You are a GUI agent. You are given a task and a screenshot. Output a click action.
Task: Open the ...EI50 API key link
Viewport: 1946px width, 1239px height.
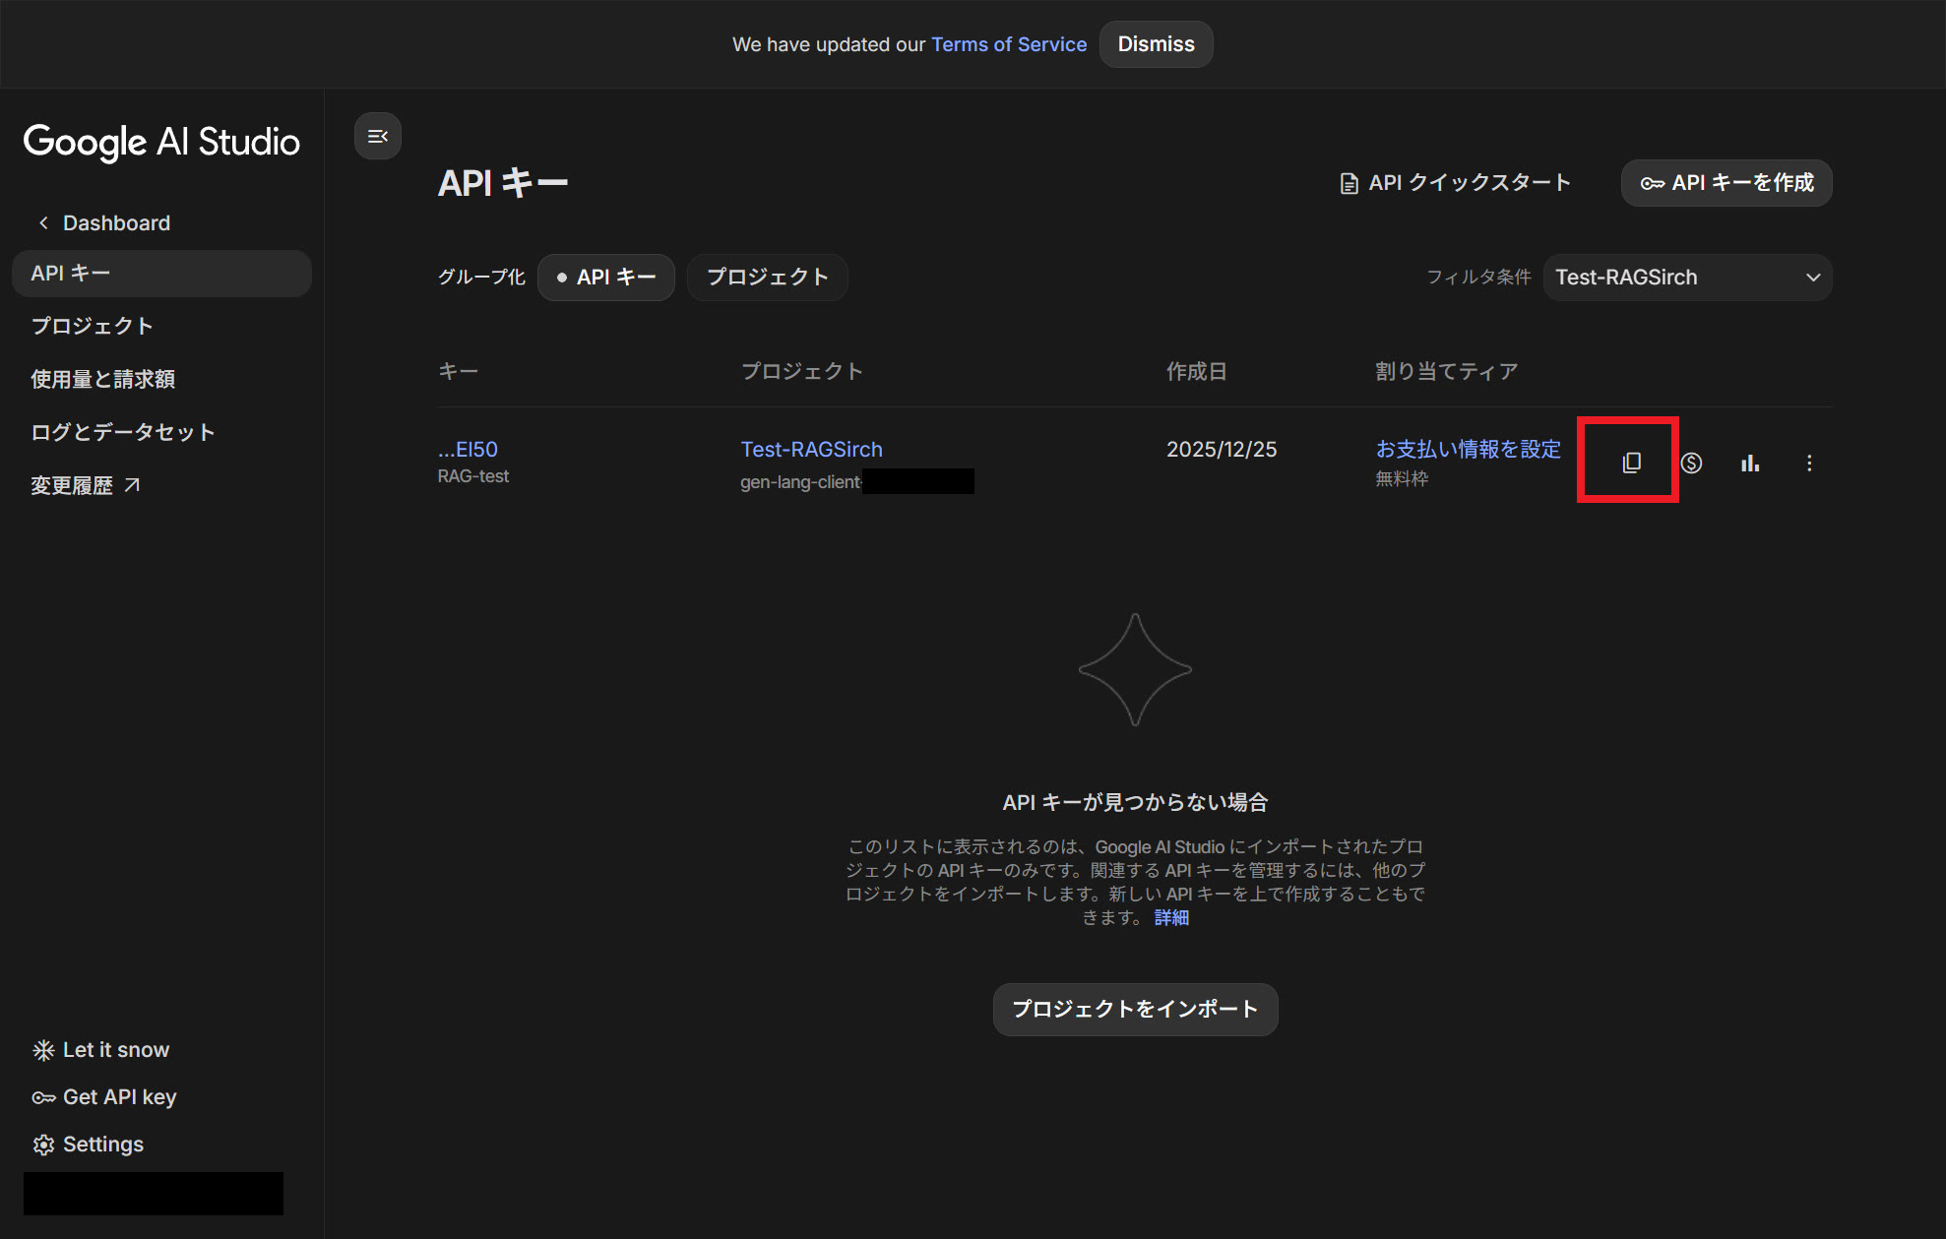[469, 450]
